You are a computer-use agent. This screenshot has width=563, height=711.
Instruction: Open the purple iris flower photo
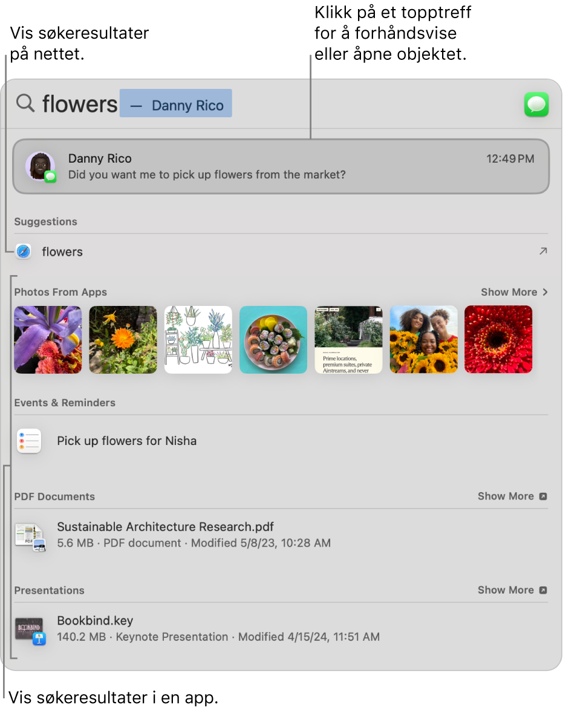pos(48,340)
